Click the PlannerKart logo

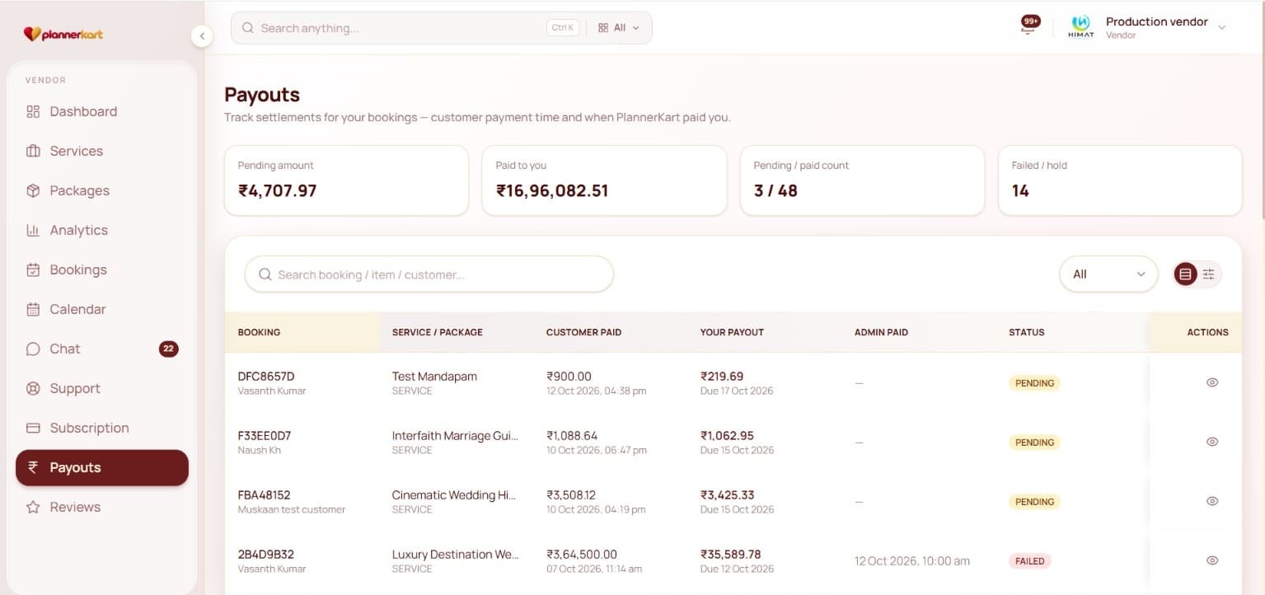(63, 34)
